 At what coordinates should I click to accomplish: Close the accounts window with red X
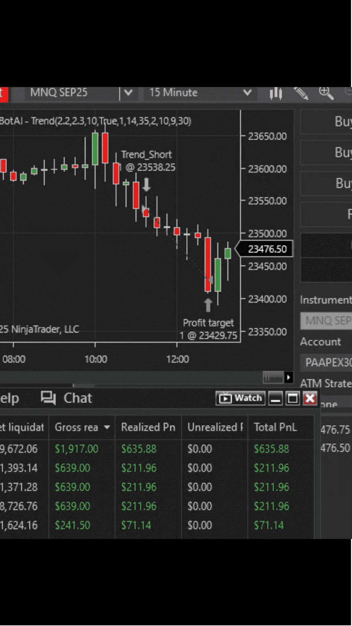[x=310, y=398]
